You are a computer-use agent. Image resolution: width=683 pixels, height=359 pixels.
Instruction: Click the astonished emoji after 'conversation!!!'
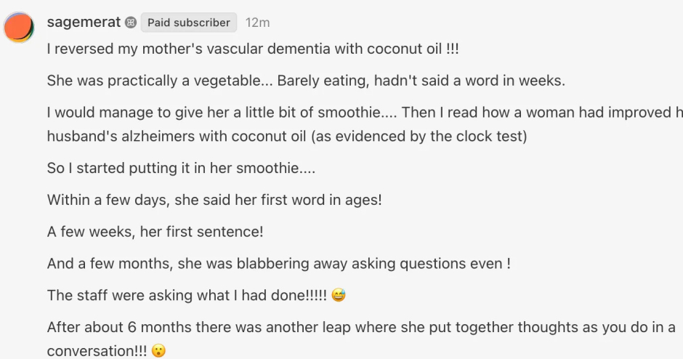[x=158, y=351]
